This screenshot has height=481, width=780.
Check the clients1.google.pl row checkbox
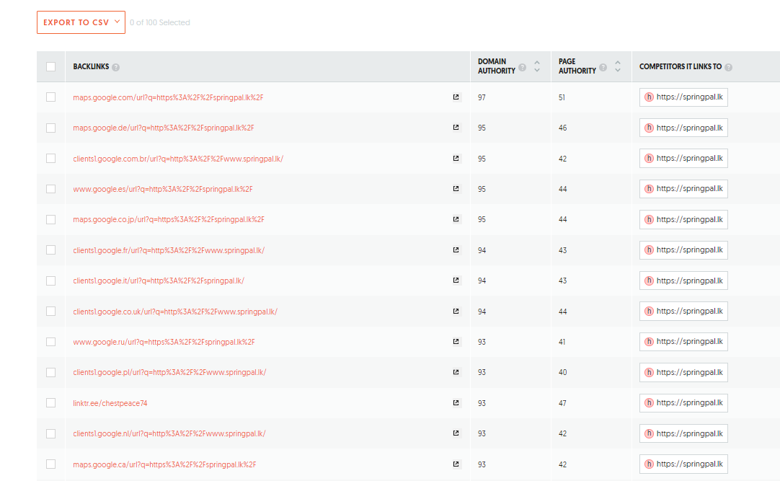tap(50, 372)
